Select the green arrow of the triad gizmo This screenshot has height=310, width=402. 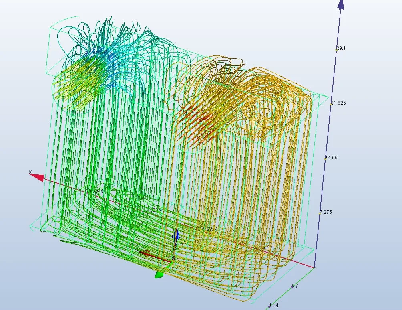tap(159, 275)
